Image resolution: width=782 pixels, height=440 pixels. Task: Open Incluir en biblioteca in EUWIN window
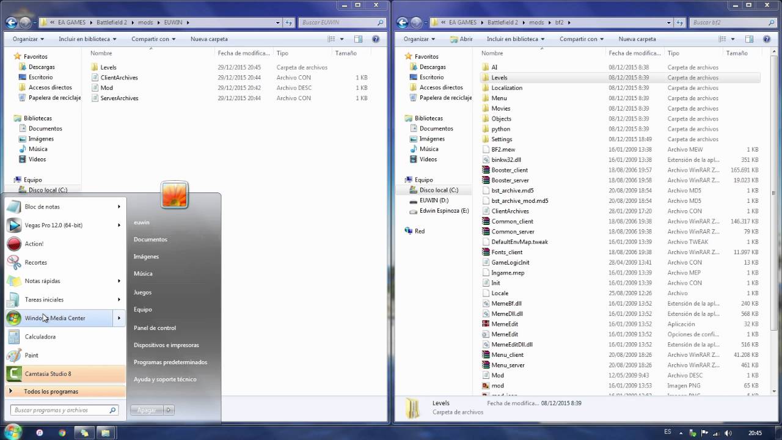87,39
